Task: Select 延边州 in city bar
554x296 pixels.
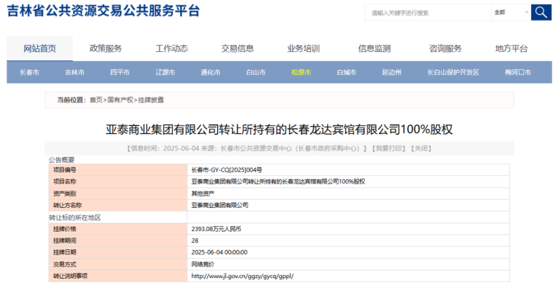Action: 391,72
